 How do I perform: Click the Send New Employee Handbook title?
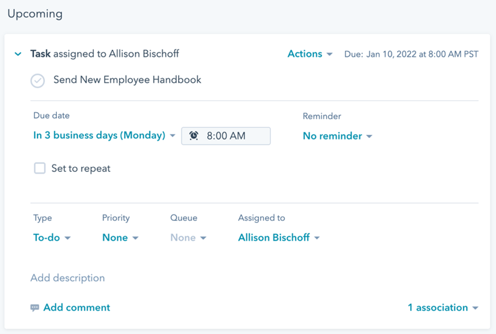[x=127, y=80]
